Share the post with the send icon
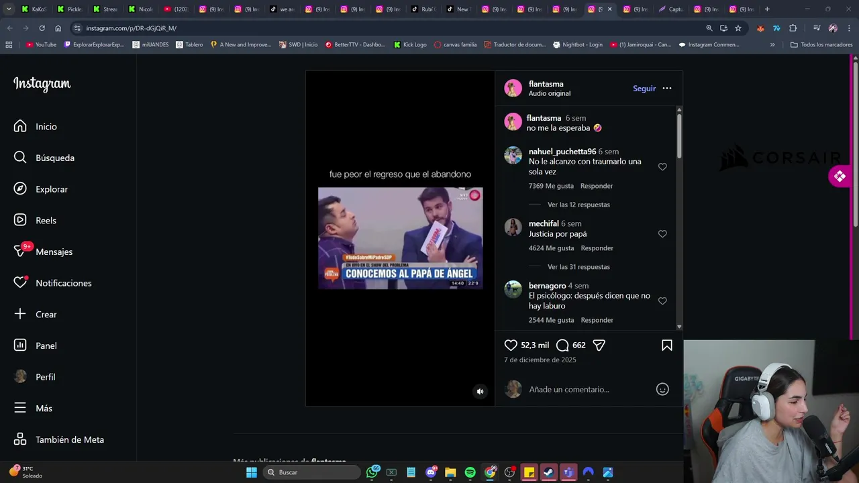This screenshot has width=859, height=483. pyautogui.click(x=599, y=345)
